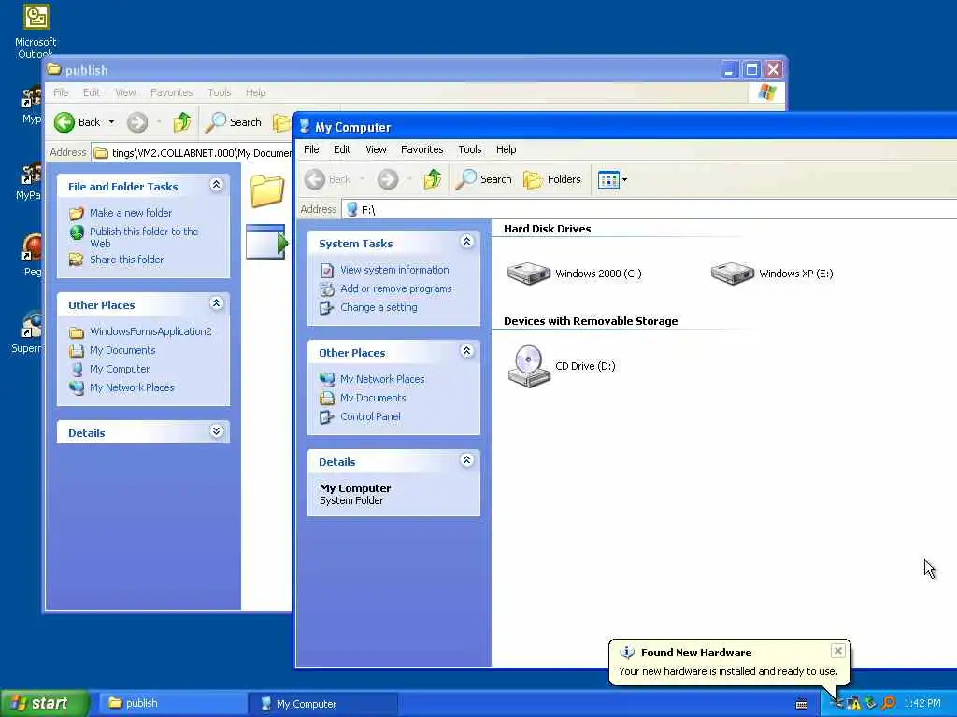The image size is (957, 717).
Task: Click Change a setting
Action: (x=379, y=307)
